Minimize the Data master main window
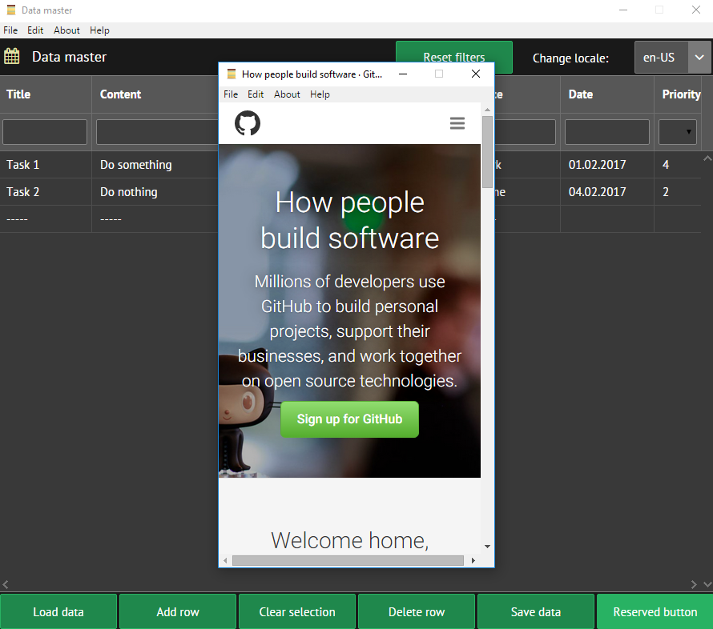Screen dimensions: 713x629 click(x=623, y=10)
